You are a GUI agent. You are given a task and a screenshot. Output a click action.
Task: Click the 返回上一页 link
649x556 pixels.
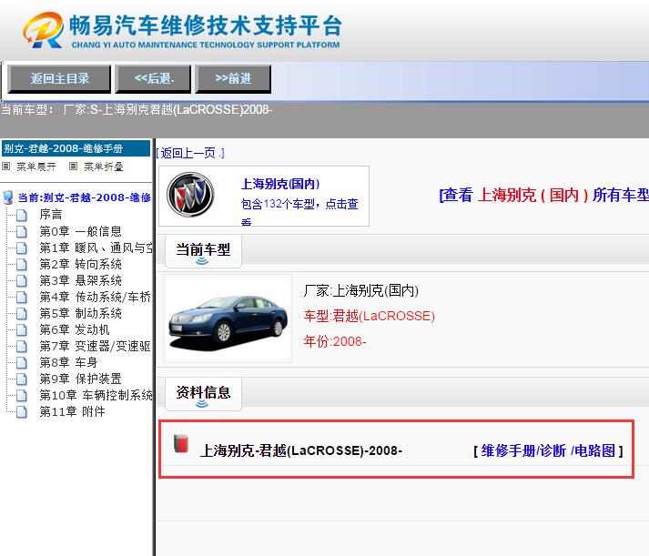pos(190,154)
